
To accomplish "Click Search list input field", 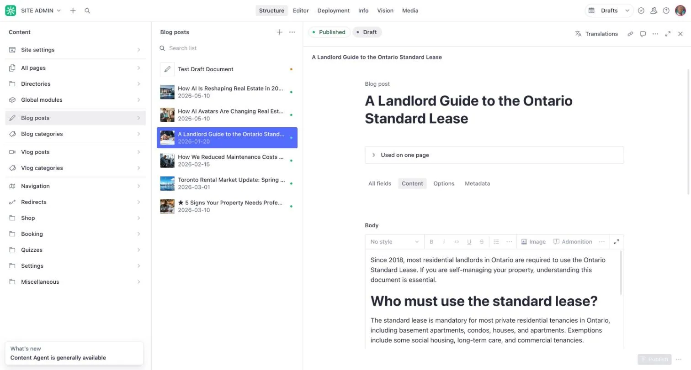I will click(x=227, y=48).
